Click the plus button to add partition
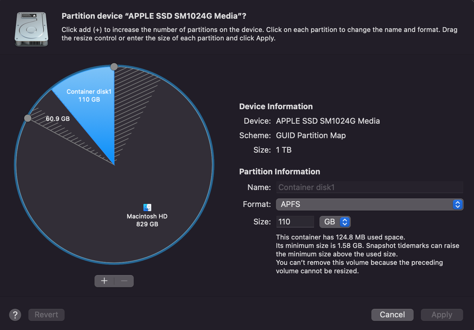Screen dimensions: 474x330 pos(104,281)
